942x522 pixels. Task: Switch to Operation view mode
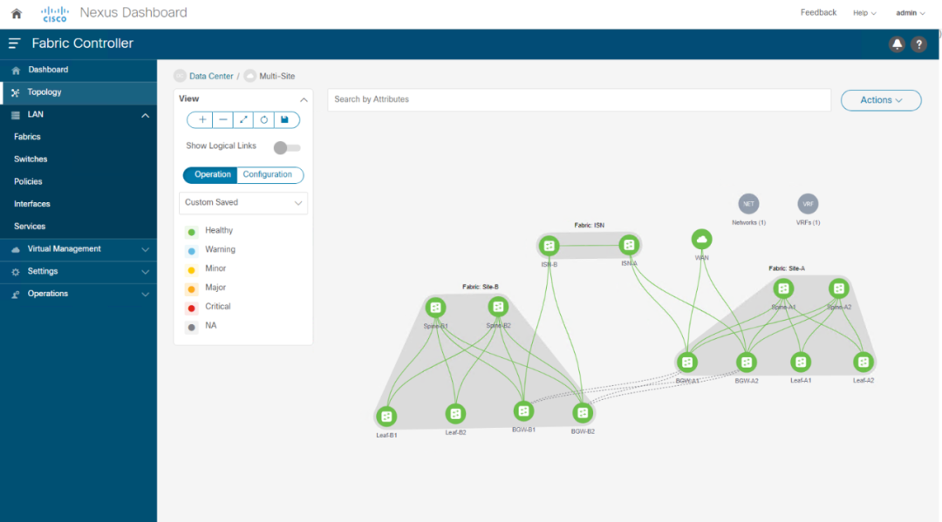click(211, 174)
